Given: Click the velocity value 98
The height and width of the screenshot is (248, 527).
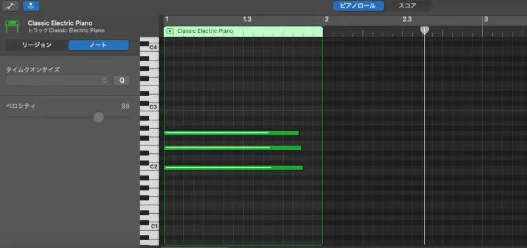Looking at the screenshot, I should (x=125, y=107).
